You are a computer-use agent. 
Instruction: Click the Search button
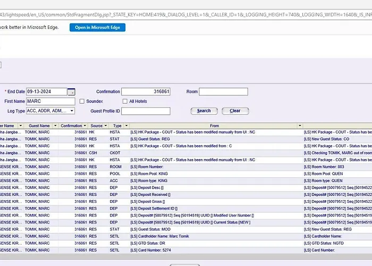click(x=204, y=111)
